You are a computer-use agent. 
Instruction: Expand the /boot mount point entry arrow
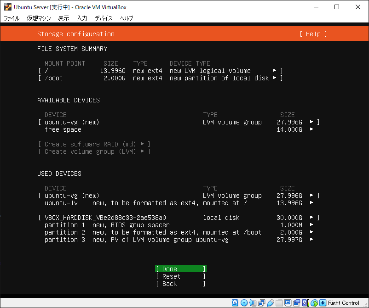click(275, 78)
